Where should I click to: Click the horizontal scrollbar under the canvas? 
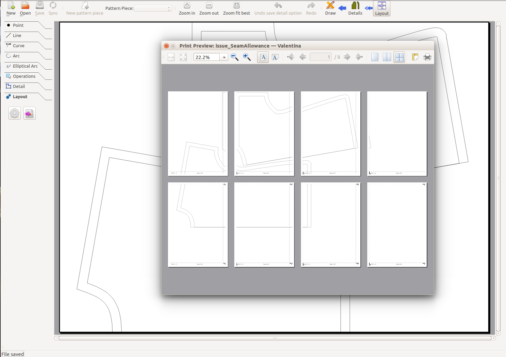275,338
